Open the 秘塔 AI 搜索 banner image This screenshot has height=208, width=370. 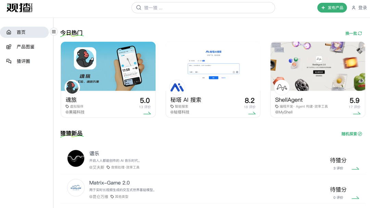click(213, 66)
